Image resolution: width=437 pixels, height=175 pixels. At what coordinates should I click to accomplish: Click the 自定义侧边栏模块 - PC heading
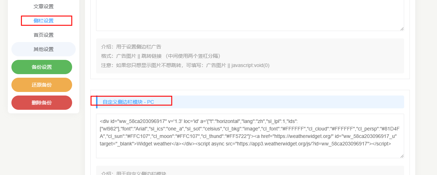tap(128, 102)
